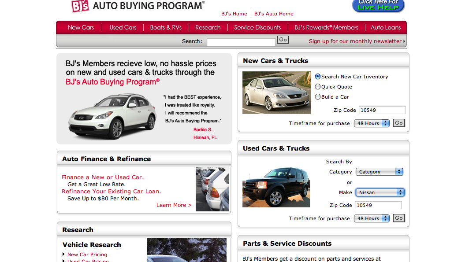Viewport: 454px width, 262px height.
Task: Open the Category dropdown in Used Cars panel
Action: tap(379, 172)
